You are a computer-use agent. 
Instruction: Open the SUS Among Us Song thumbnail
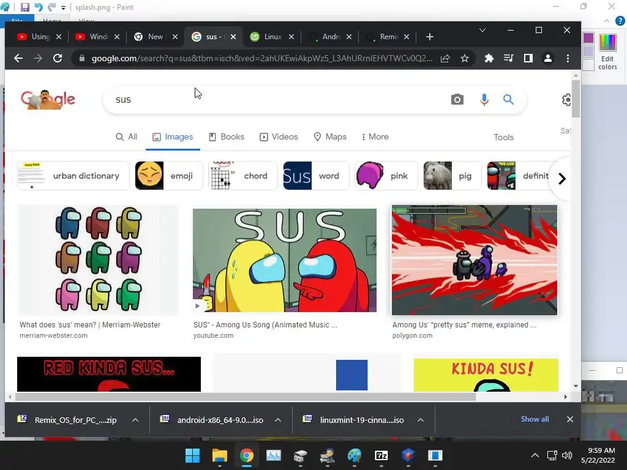coord(284,260)
